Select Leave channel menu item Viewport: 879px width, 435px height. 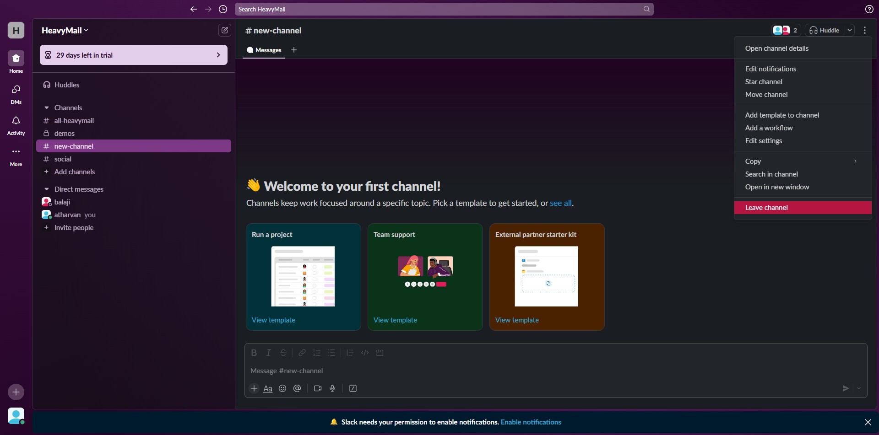[803, 208]
